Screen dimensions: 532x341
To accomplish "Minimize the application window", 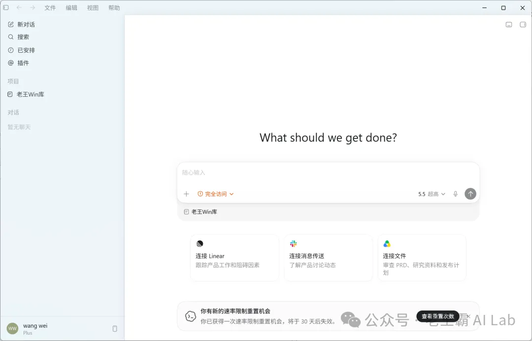I will [x=485, y=8].
